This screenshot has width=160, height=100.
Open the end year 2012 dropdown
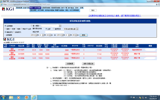(x=62, y=35)
